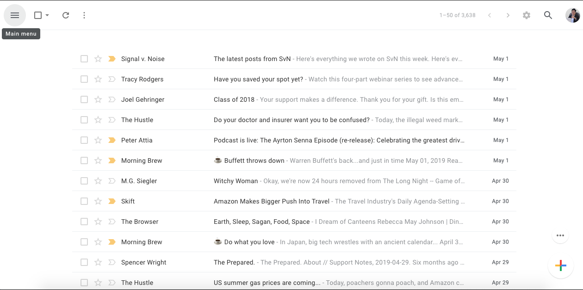Go to previous page of emails

pos(489,15)
